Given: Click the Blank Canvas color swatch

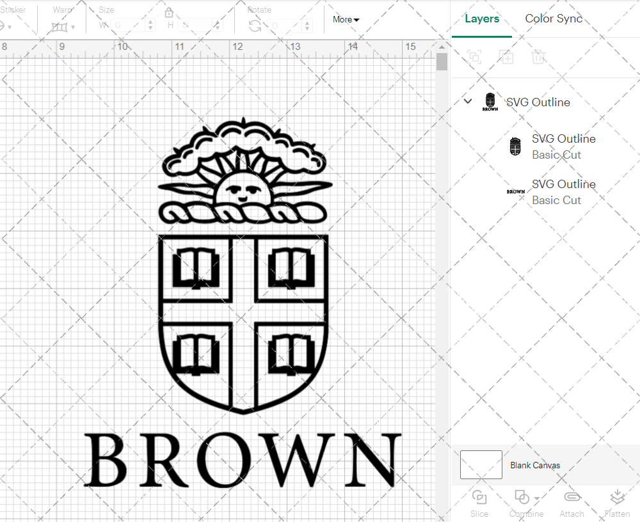Looking at the screenshot, I should click(480, 465).
